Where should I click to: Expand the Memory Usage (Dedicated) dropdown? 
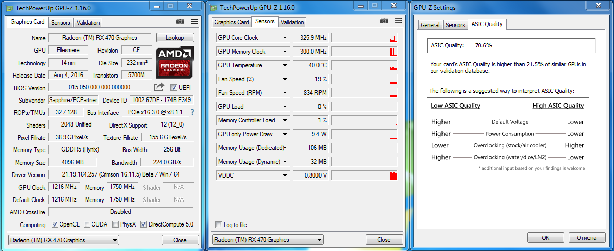285,148
